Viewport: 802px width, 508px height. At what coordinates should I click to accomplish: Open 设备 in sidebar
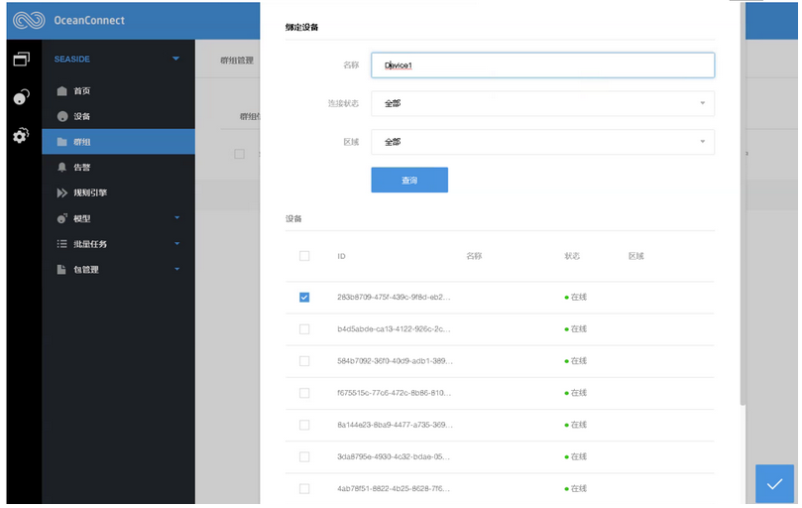click(118, 116)
